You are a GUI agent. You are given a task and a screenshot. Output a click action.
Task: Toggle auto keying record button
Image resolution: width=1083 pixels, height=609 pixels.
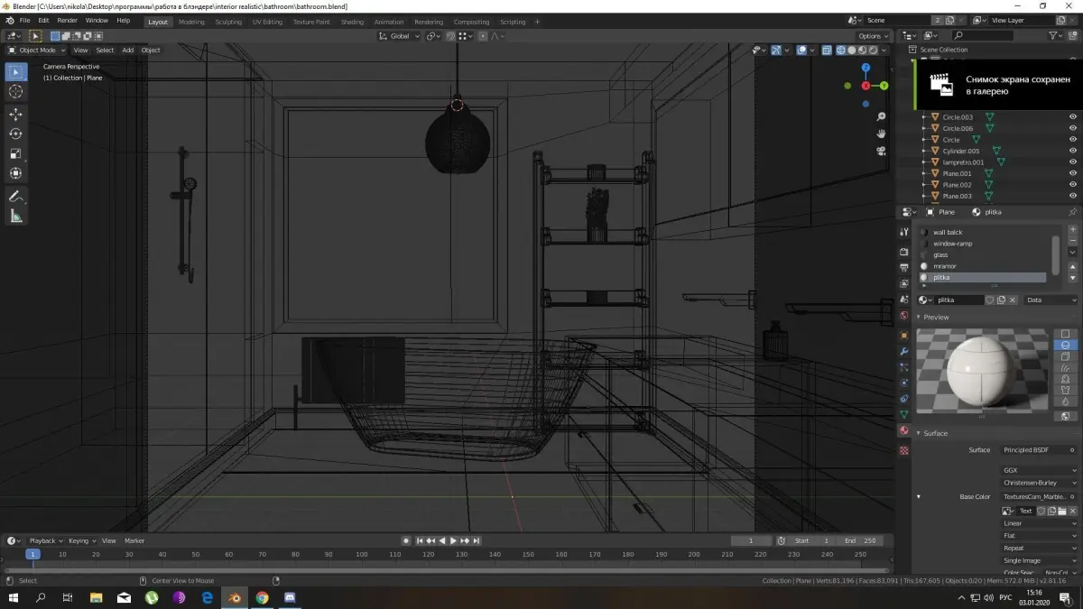pos(406,540)
